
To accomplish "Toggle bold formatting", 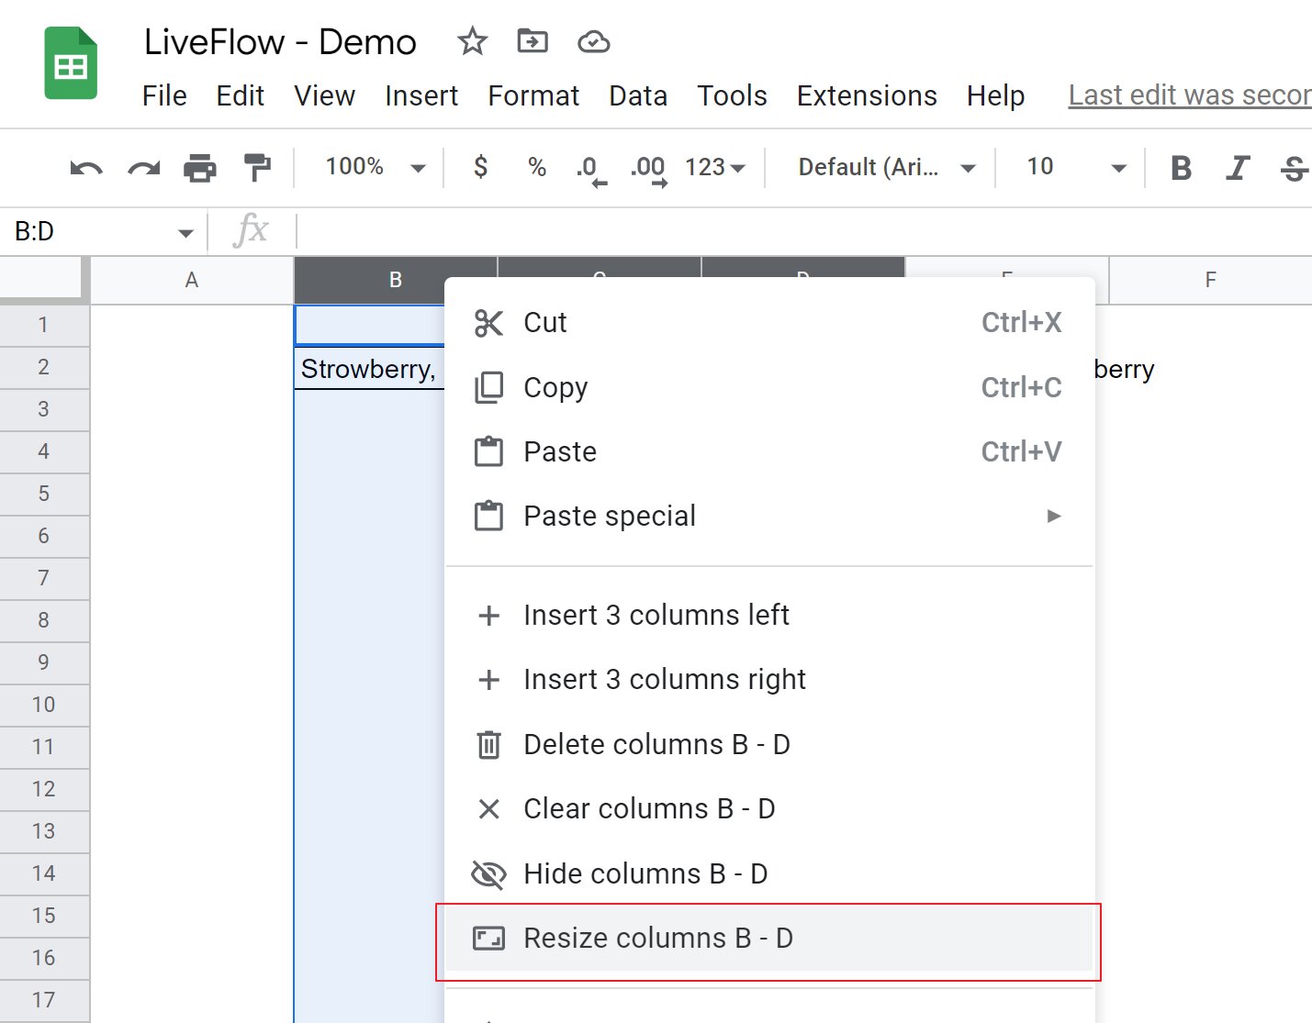I will [1181, 168].
